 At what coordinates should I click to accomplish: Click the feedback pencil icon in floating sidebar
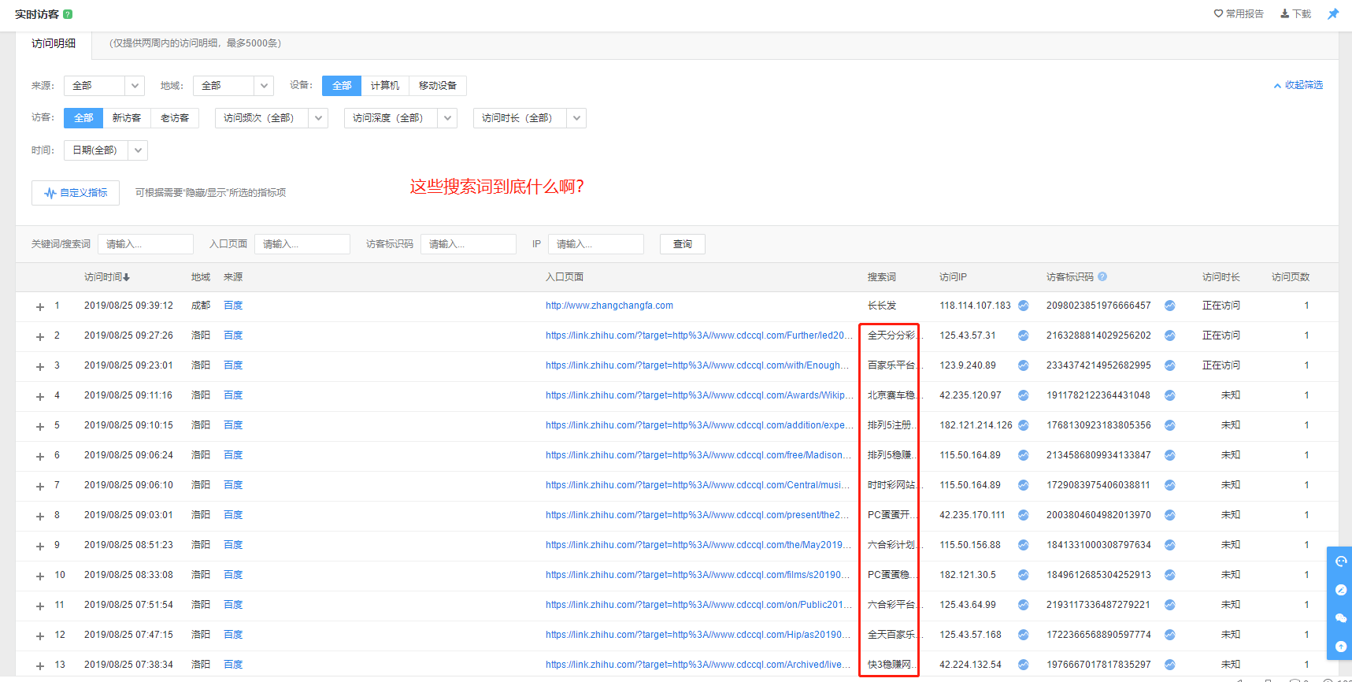1340,590
